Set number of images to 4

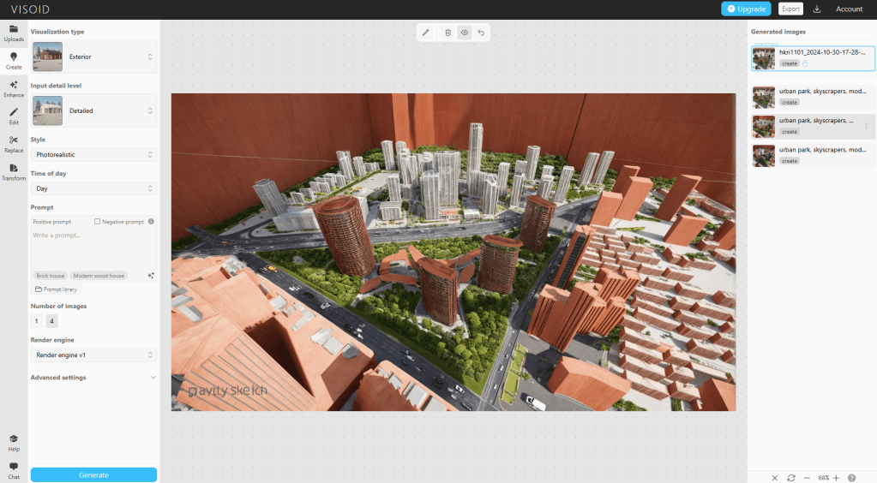coord(52,321)
